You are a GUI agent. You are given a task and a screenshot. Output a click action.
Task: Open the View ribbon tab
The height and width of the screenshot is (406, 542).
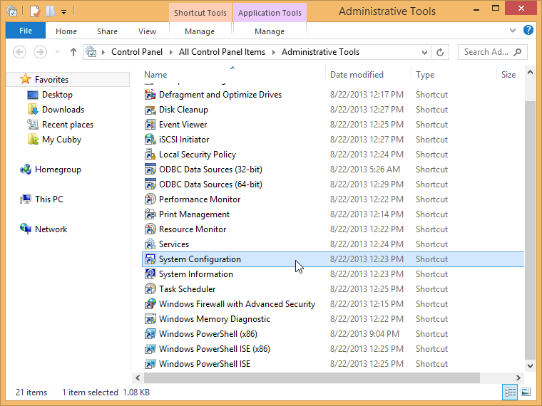point(147,31)
